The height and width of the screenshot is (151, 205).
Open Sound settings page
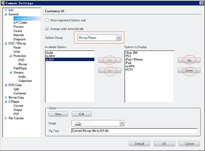point(17,31)
